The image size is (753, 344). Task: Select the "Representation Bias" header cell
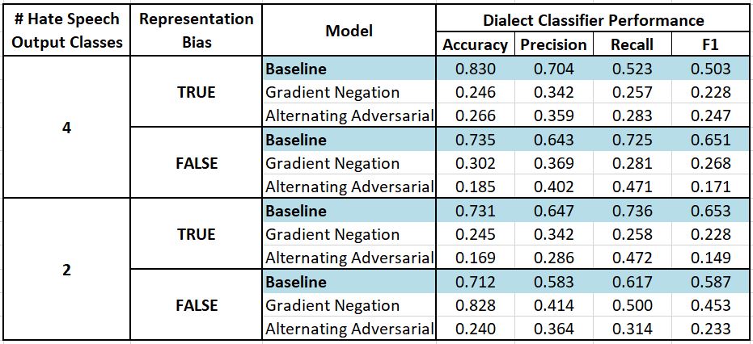(196, 30)
